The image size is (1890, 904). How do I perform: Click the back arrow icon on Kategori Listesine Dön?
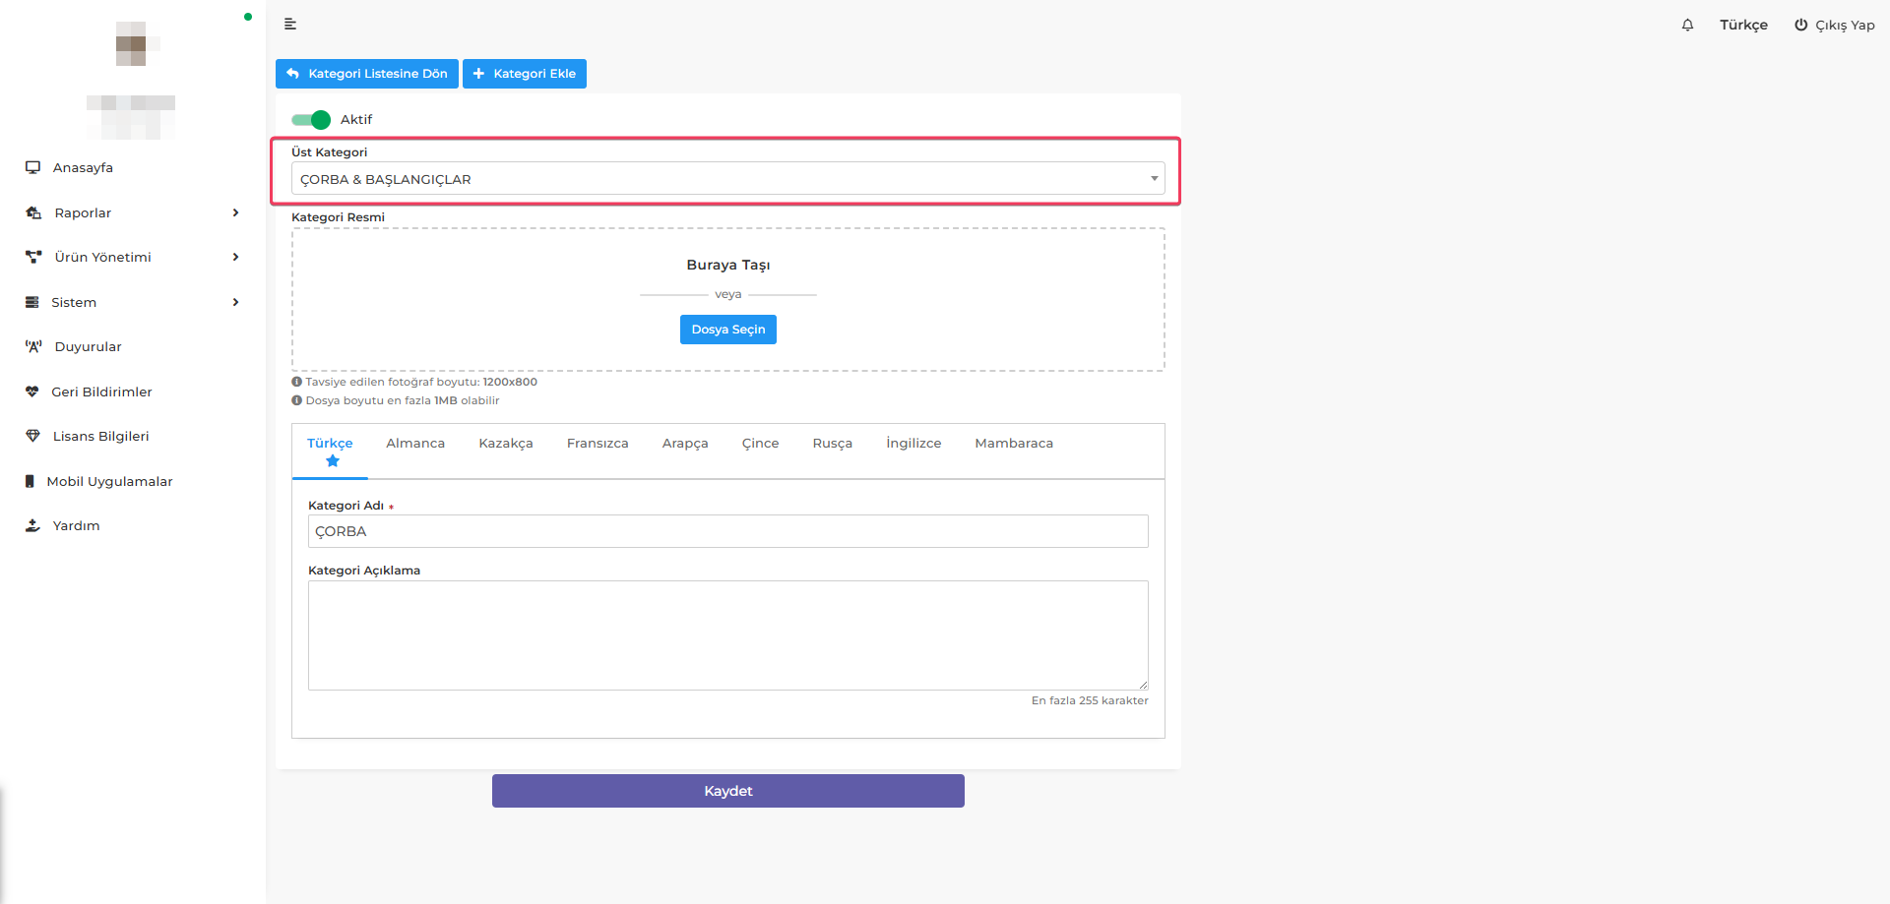pos(292,74)
